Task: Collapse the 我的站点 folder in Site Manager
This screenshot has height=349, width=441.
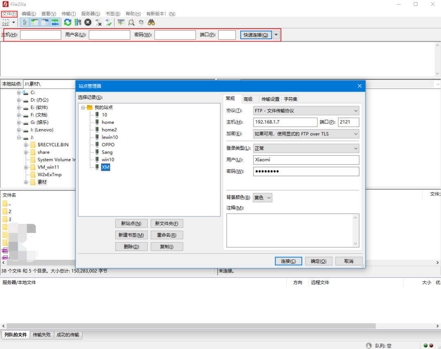Action: [83, 107]
